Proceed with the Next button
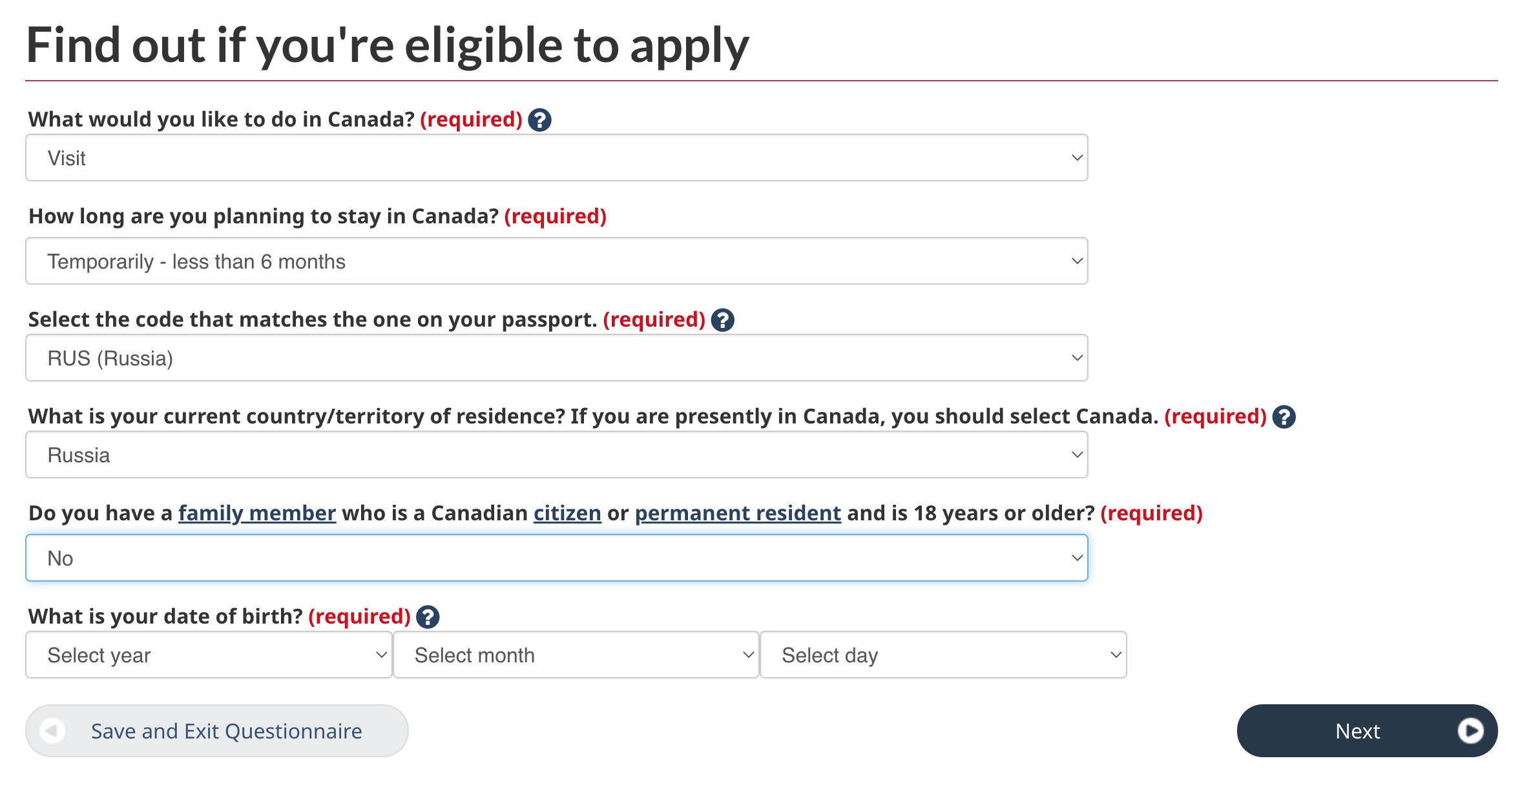This screenshot has width=1531, height=794. pyautogui.click(x=1367, y=731)
